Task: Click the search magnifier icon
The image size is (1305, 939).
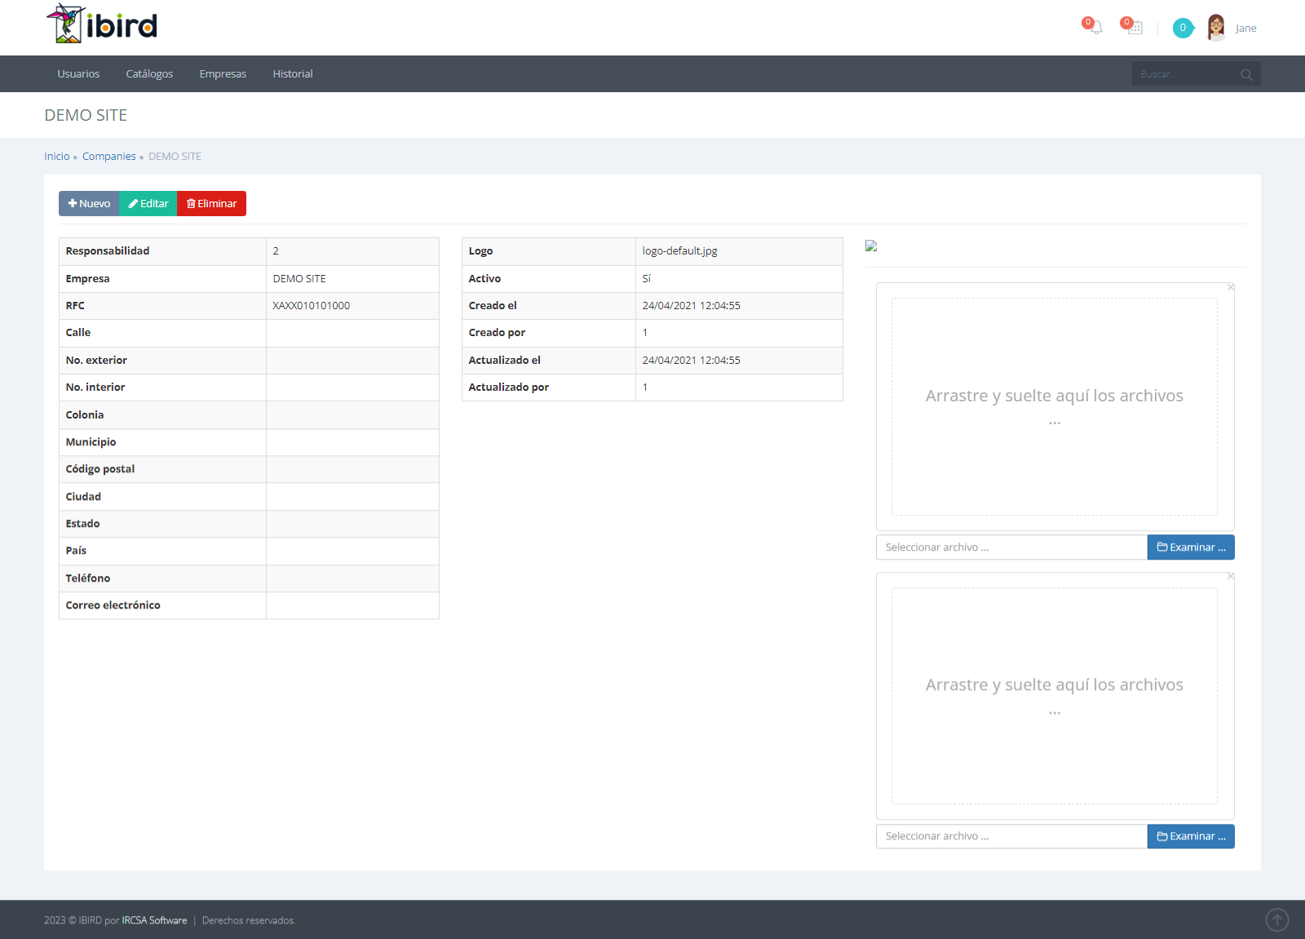Action: click(x=1246, y=74)
